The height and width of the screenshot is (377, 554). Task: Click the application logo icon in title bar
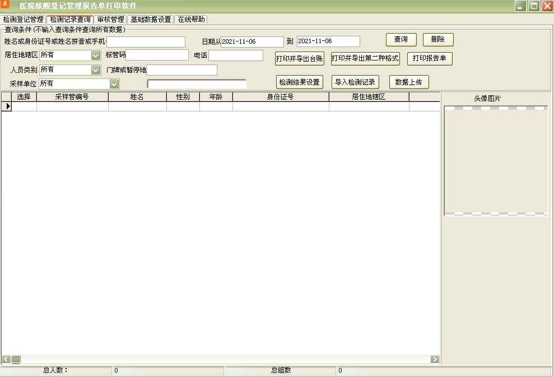(5, 4)
